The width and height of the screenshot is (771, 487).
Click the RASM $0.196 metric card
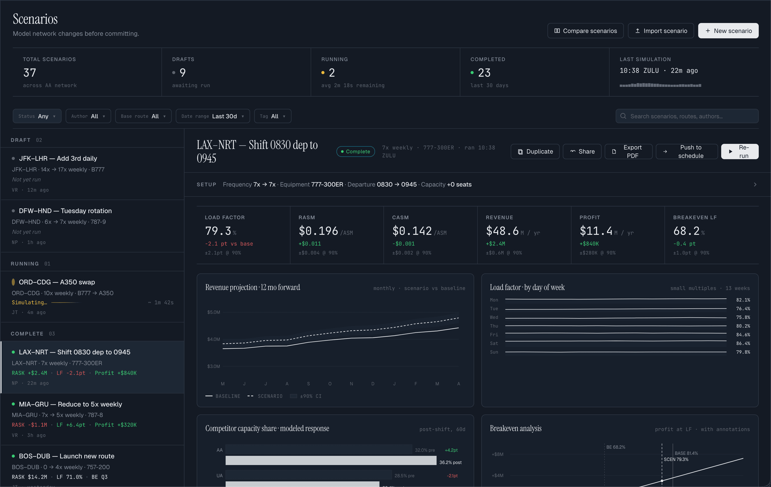coord(337,235)
